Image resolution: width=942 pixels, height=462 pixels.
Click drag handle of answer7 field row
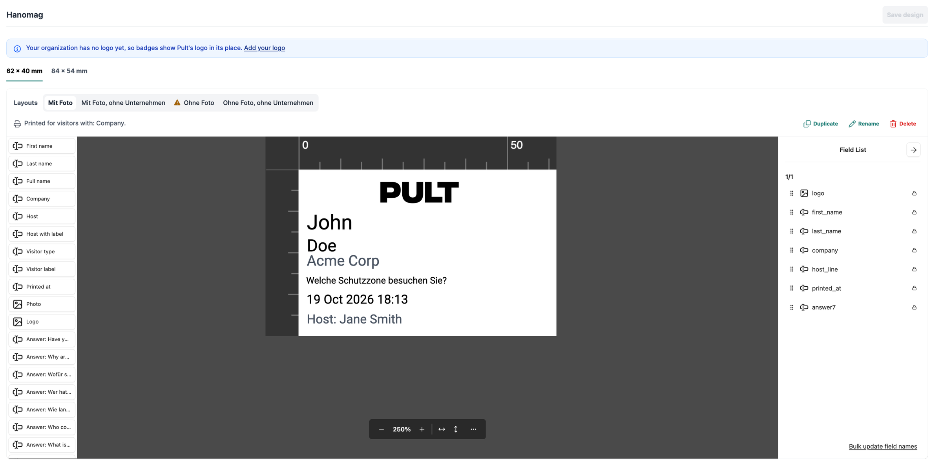tap(792, 307)
